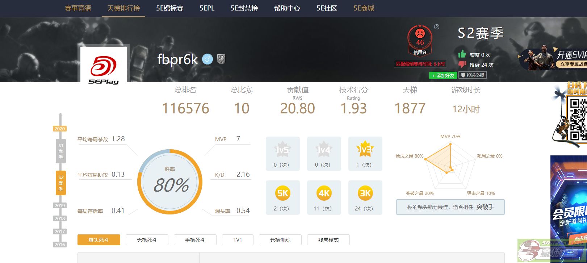Click the 1v5 clutch badge icon

(x=282, y=149)
